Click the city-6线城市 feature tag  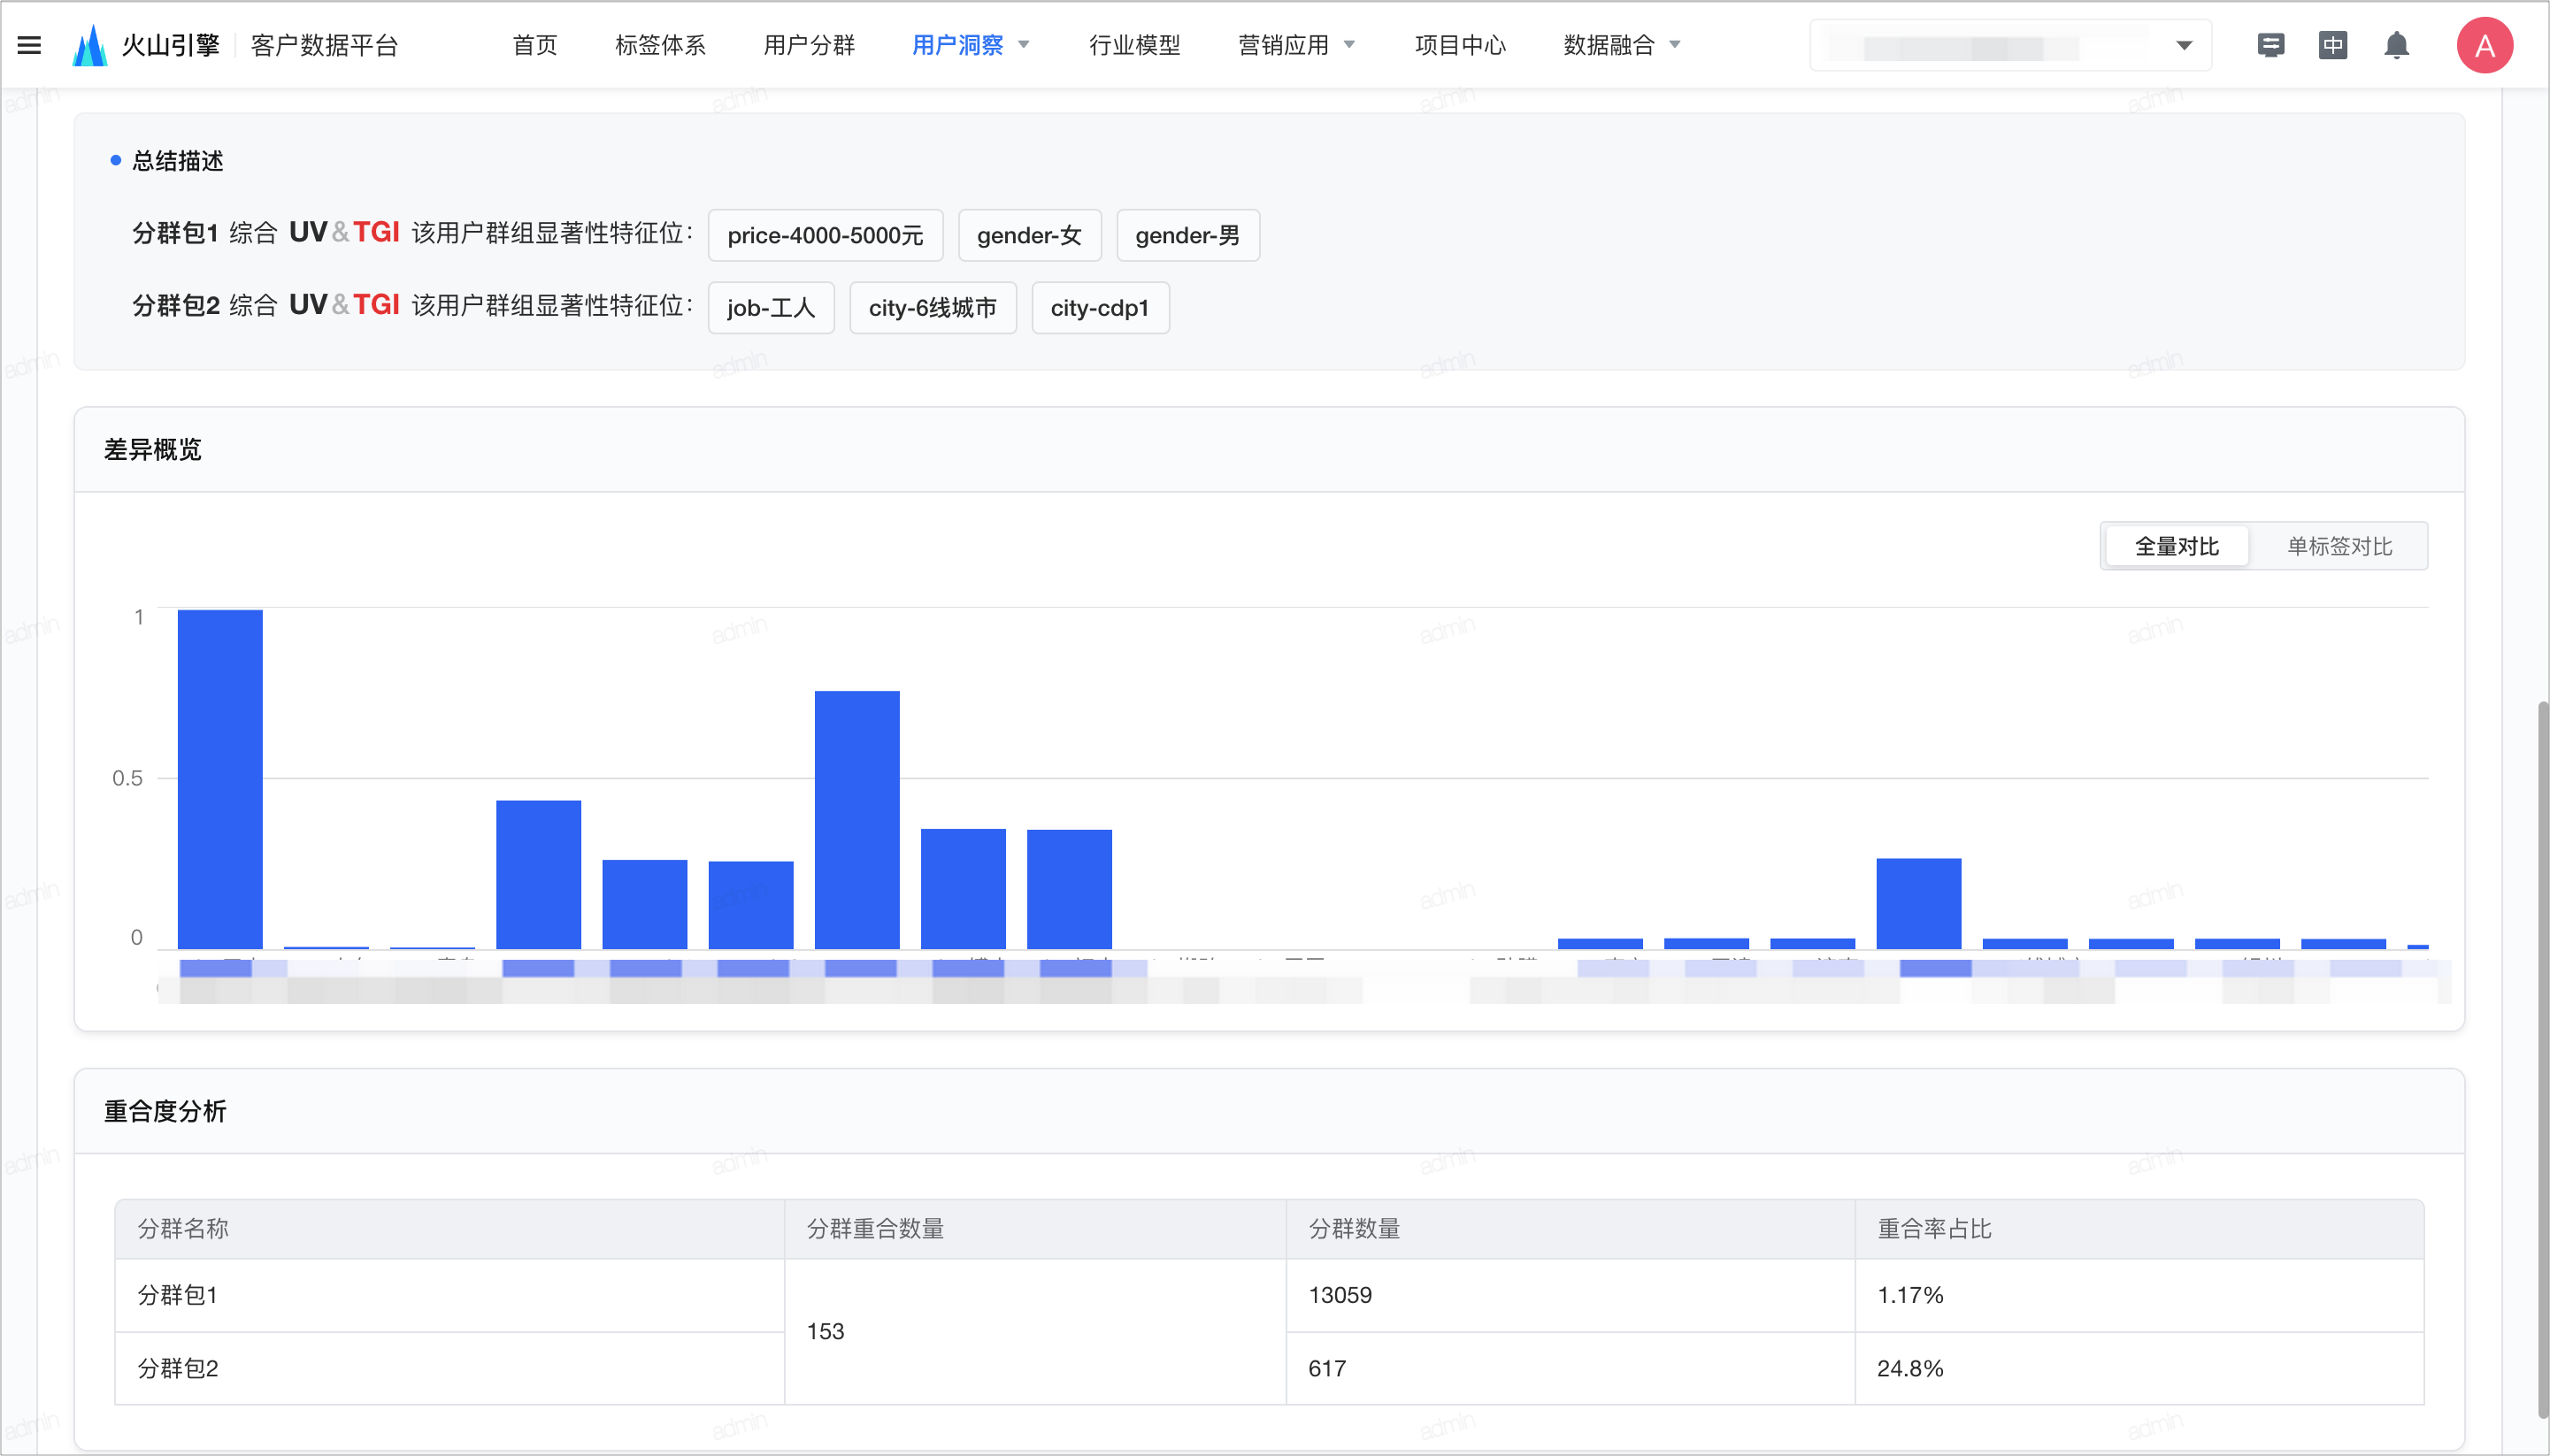point(932,308)
